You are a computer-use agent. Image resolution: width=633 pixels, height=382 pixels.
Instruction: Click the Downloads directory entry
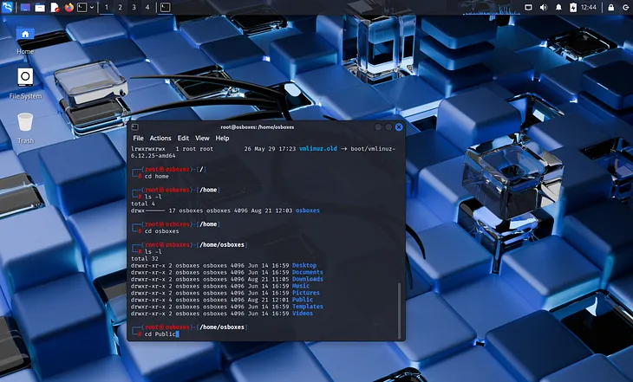click(x=308, y=279)
